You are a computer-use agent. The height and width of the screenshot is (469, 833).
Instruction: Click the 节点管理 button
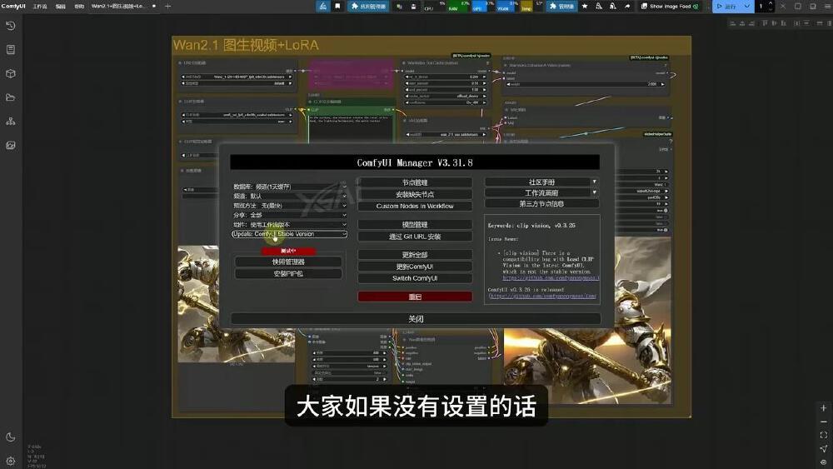tap(415, 182)
